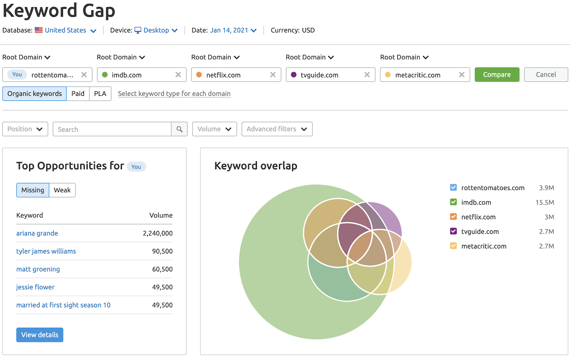This screenshot has width=570, height=359.
Task: Focus the keyword Search input field
Action: click(112, 129)
